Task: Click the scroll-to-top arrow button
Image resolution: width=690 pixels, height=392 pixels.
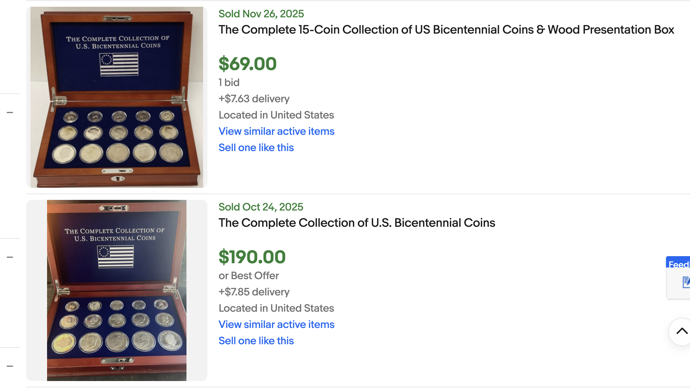Action: (x=682, y=331)
